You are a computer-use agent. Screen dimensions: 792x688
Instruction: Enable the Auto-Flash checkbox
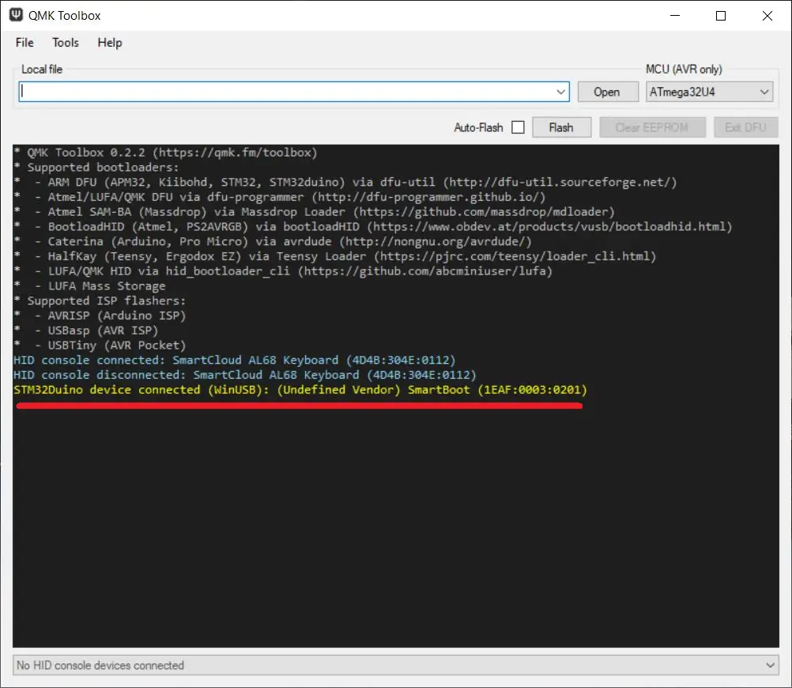518,127
